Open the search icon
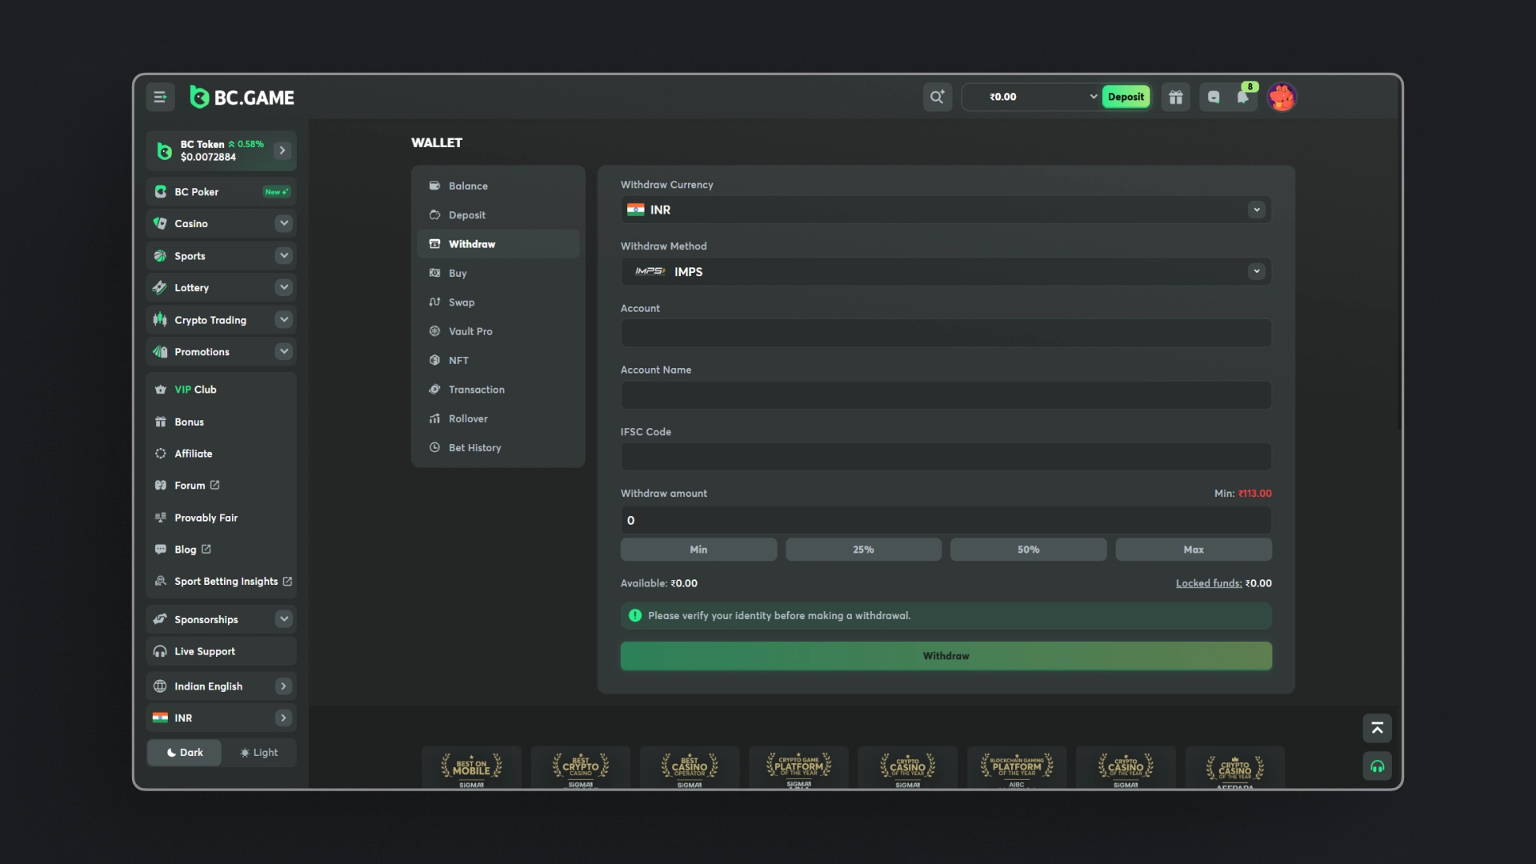Screen dimensions: 1536x864 [937, 97]
